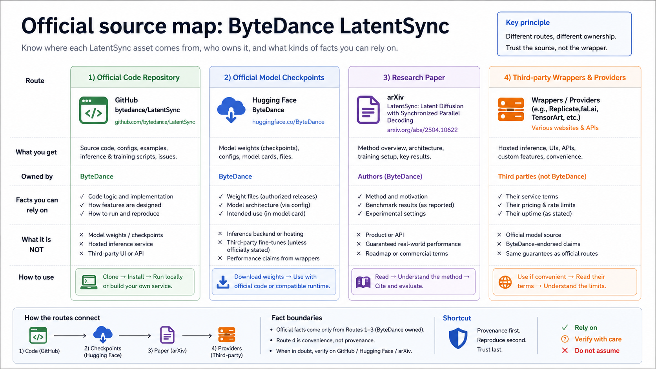Click Their pricing & rate limits item
Image resolution: width=656 pixels, height=369 pixels.
point(540,205)
